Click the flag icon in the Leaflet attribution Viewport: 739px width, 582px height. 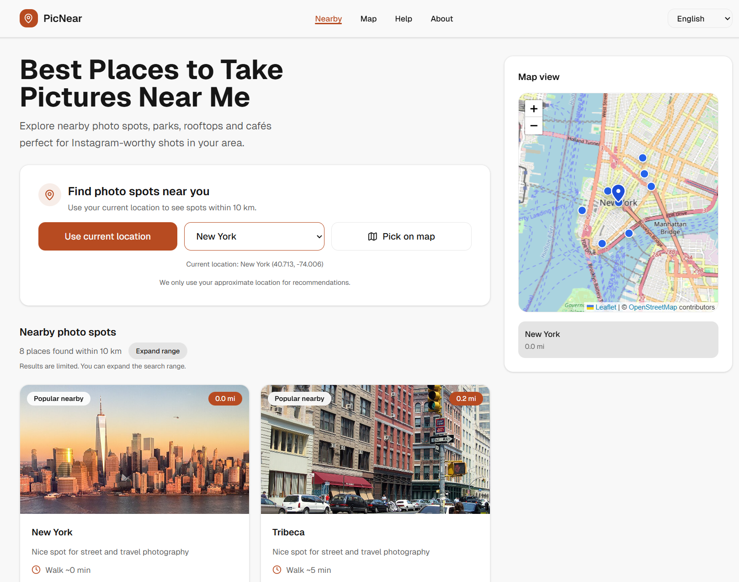591,307
